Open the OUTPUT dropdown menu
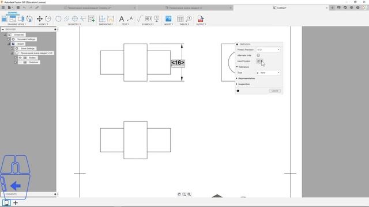The height and width of the screenshot is (207, 369). tap(201, 24)
